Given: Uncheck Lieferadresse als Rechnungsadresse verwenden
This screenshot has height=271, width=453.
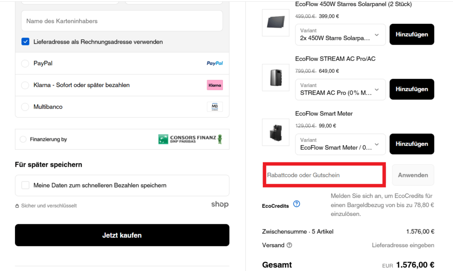Looking at the screenshot, I should pyautogui.click(x=25, y=41).
